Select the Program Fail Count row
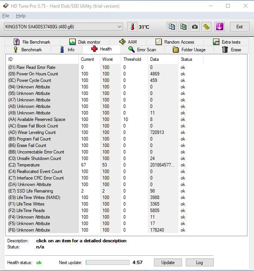 pyautogui.click(x=105, y=139)
